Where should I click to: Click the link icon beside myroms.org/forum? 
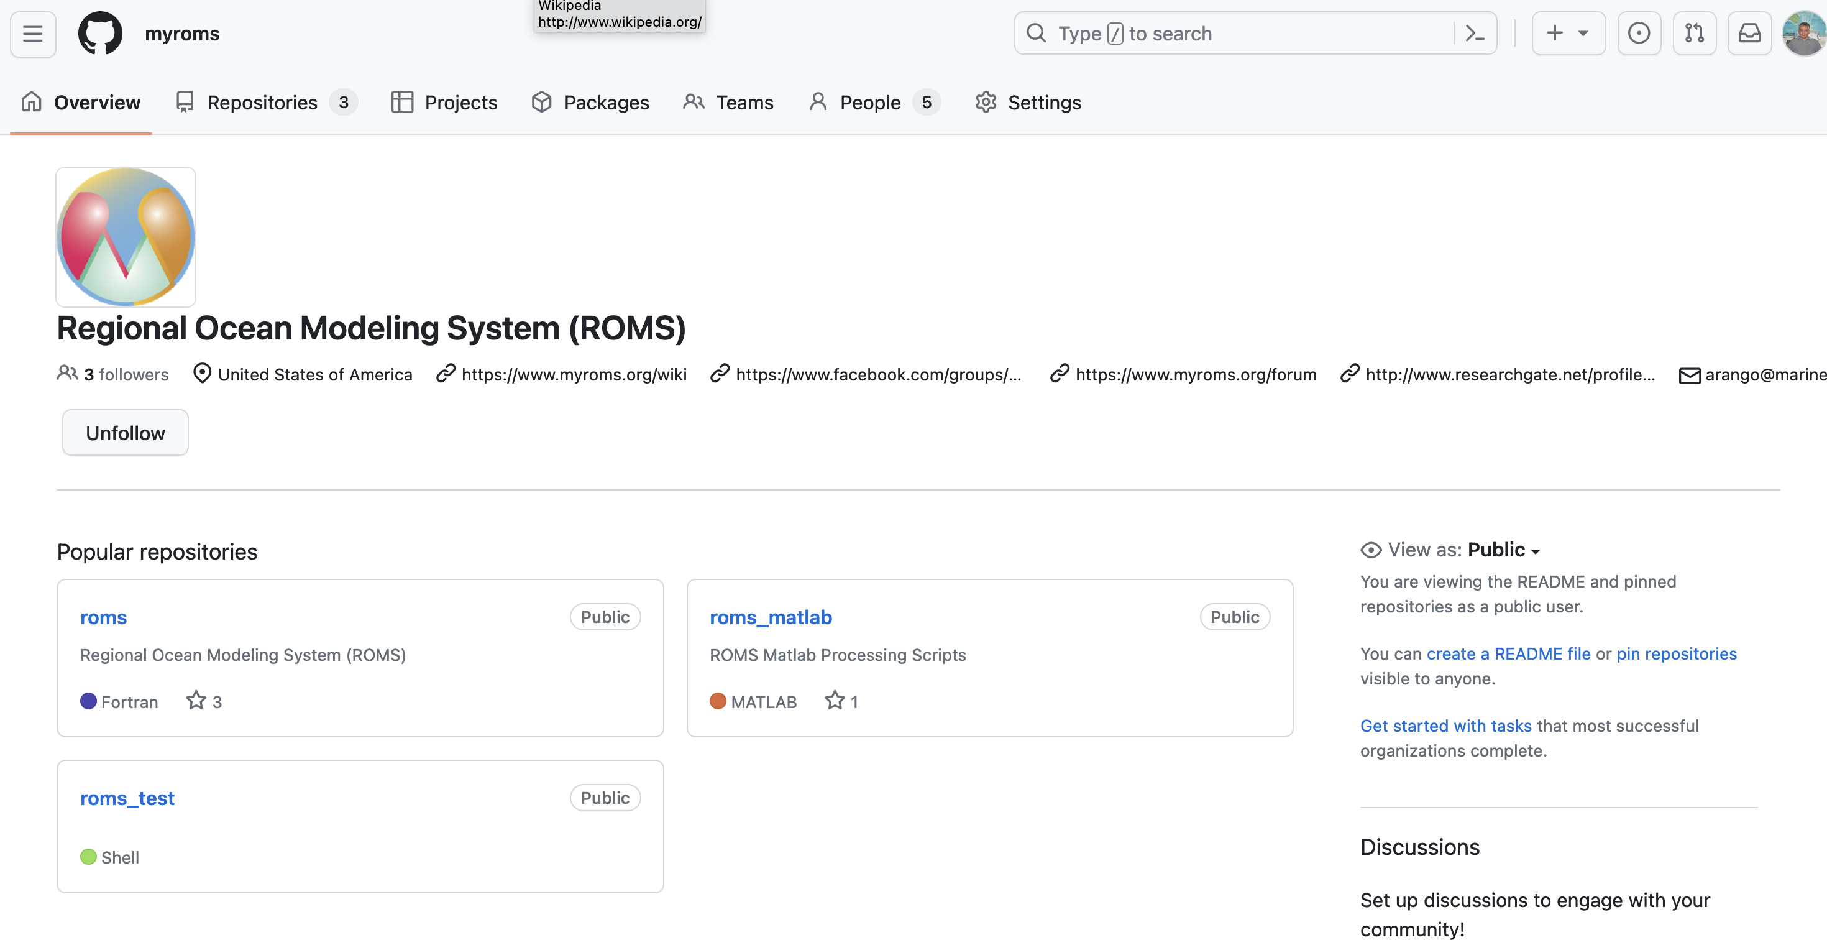coord(1060,373)
